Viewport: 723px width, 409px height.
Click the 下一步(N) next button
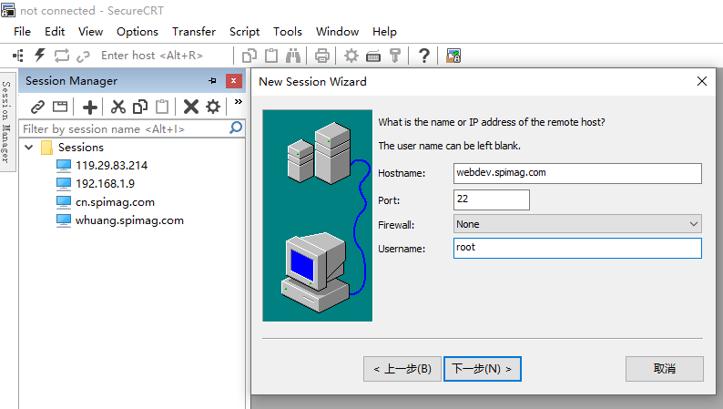pos(483,369)
